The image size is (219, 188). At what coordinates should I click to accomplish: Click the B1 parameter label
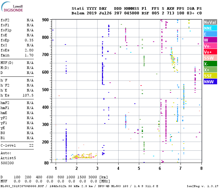point(3,138)
